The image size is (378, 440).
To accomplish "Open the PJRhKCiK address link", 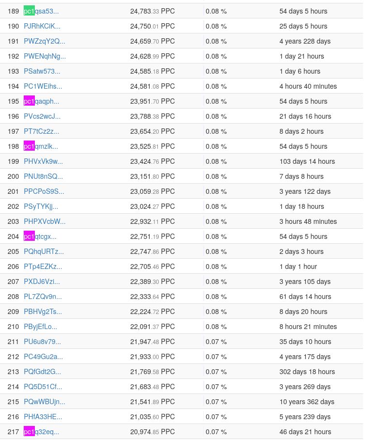I will click(x=42, y=26).
